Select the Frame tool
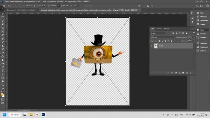This screenshot has width=210, height=118. click(3, 31)
